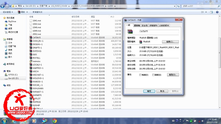This screenshot has width=221, height=124.
Task: Toggle the 唯讀(R) read-only checkbox
Action: click(x=140, y=75)
